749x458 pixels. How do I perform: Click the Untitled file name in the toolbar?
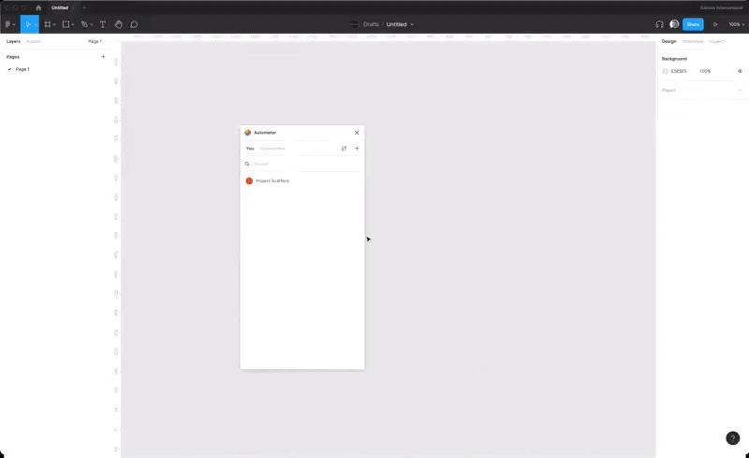click(x=396, y=24)
